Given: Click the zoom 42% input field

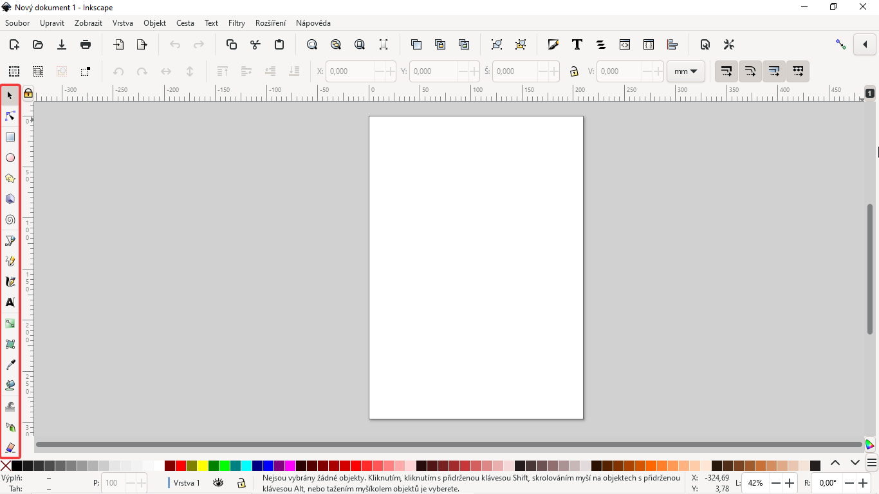Looking at the screenshot, I should [755, 483].
